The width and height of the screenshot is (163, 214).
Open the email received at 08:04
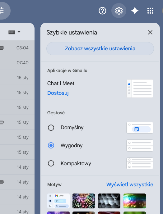tap(17, 48)
